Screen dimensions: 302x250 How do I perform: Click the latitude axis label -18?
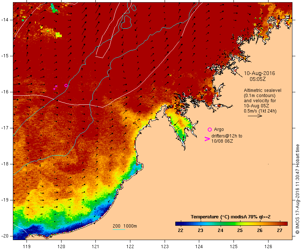pyautogui.click(x=5, y=164)
